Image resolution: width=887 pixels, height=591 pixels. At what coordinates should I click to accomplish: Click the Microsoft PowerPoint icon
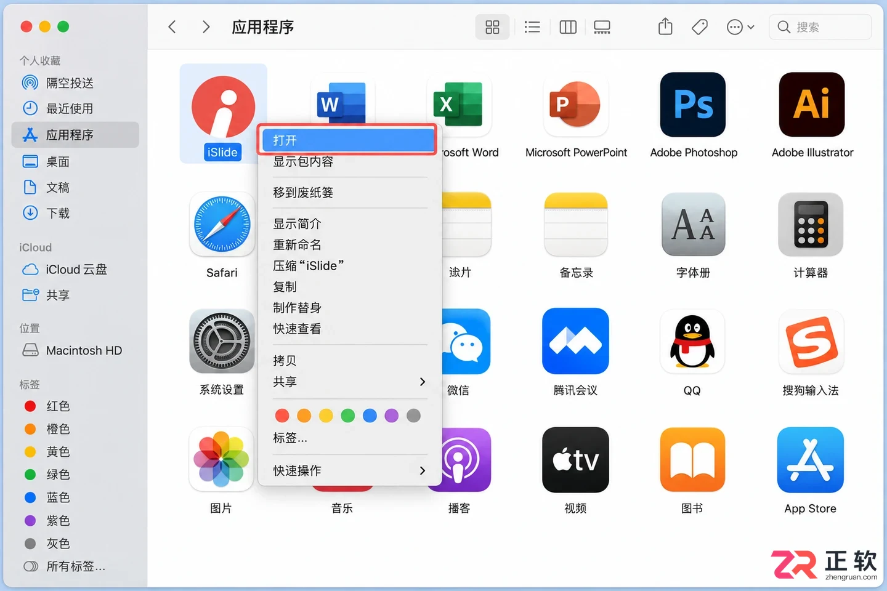pyautogui.click(x=575, y=105)
